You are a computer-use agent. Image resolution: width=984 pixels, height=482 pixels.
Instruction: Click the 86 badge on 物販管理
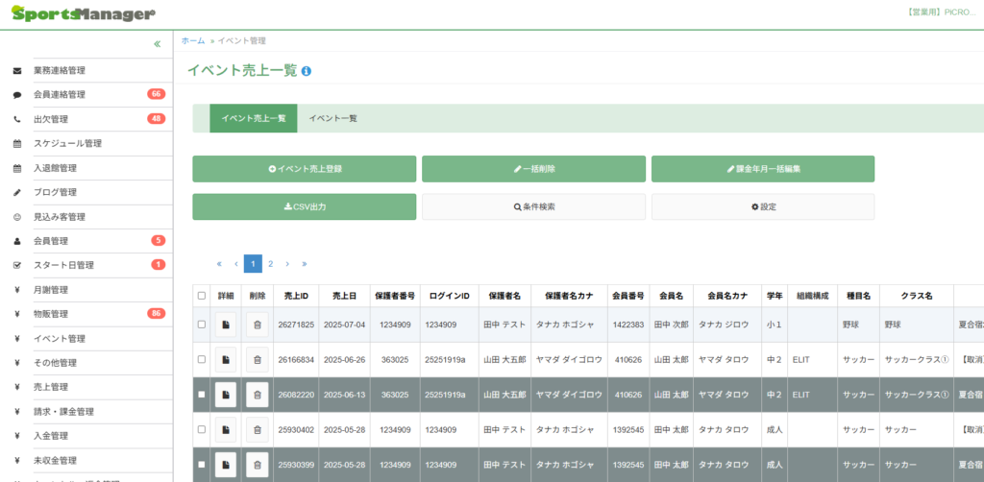click(x=157, y=313)
